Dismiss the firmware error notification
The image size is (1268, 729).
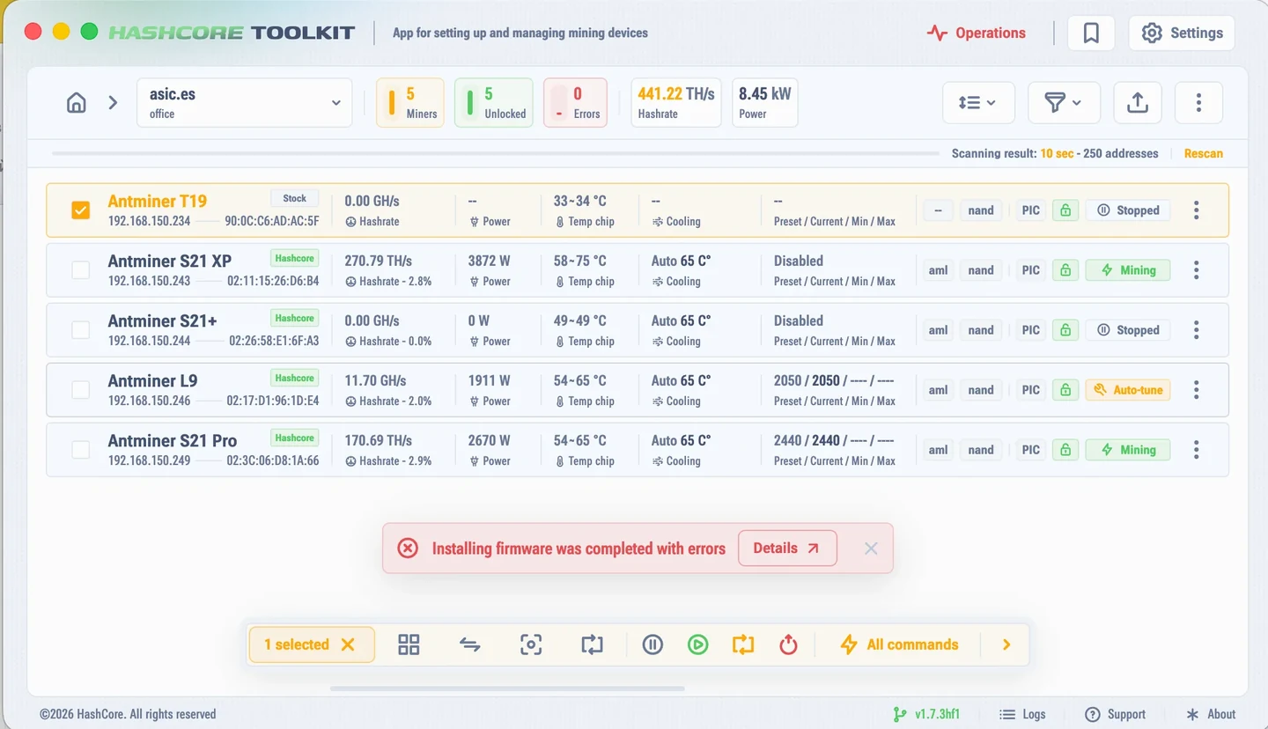(871, 549)
